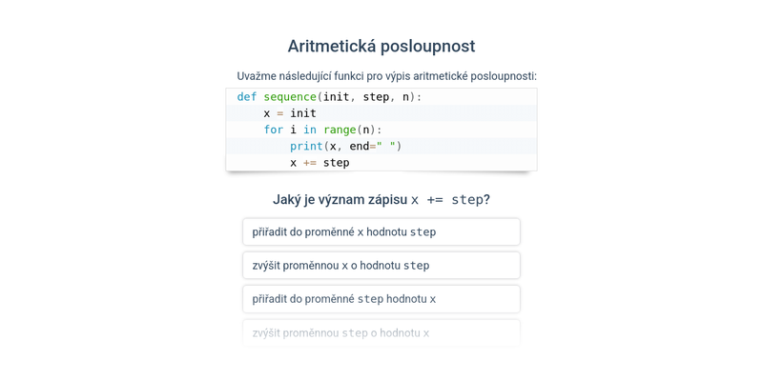The height and width of the screenshot is (381, 763).
Task: Click the "print" call in the code
Action: [x=306, y=146]
